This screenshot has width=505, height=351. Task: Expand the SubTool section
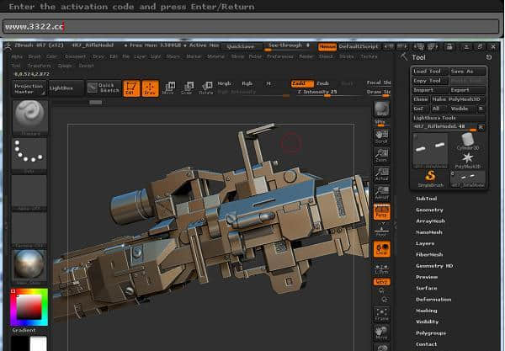pos(427,198)
